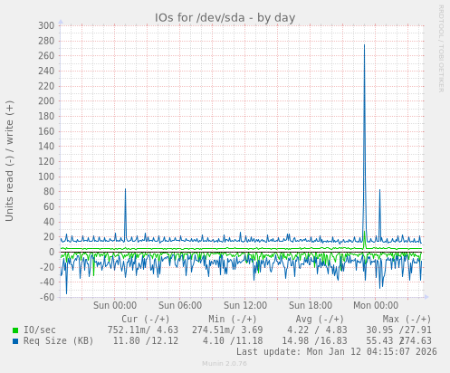This screenshot has height=373, width=450.
Task: Click the 'Munin 2.0.76' footer text
Action: coord(225,364)
